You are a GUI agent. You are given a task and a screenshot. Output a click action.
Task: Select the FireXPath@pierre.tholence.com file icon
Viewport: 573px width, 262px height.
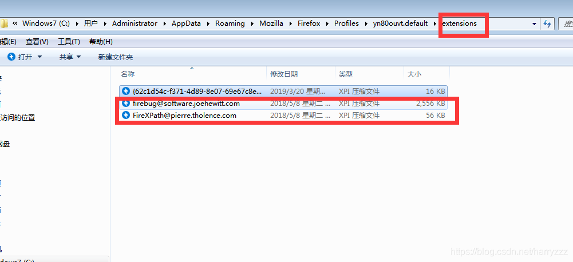click(x=126, y=116)
